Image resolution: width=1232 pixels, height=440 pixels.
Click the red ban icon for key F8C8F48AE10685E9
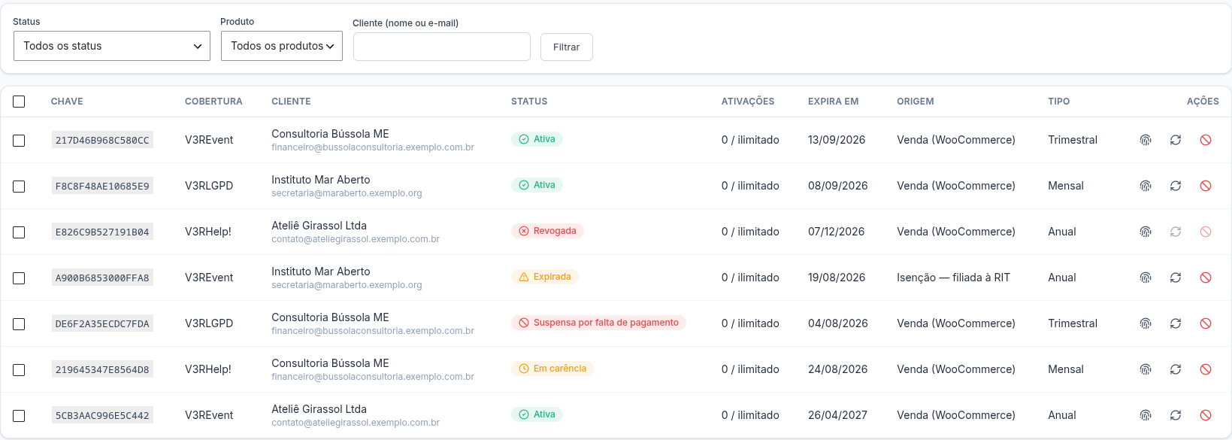point(1206,186)
